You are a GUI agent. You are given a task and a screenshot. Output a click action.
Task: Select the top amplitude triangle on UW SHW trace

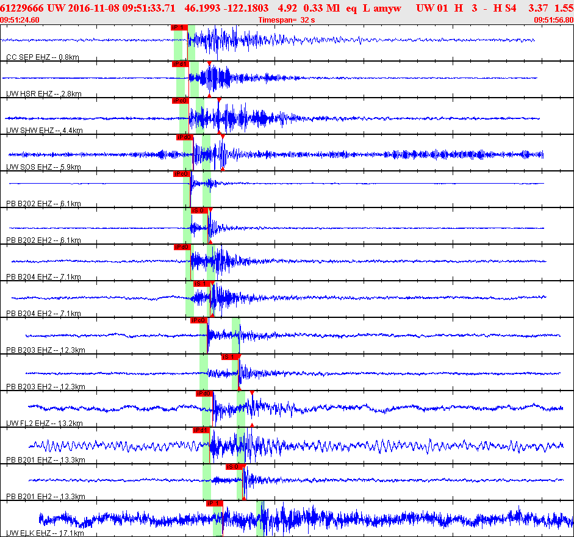click(x=219, y=100)
